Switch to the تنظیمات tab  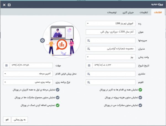tap(144, 12)
